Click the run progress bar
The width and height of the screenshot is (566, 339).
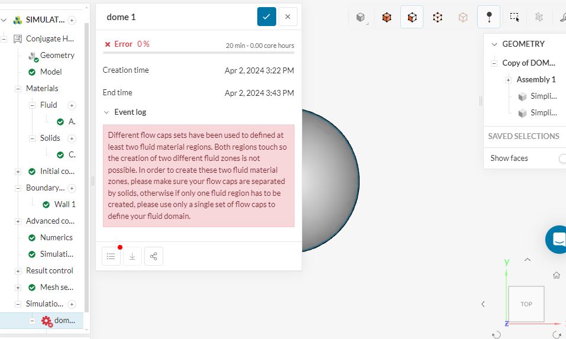[x=199, y=53]
